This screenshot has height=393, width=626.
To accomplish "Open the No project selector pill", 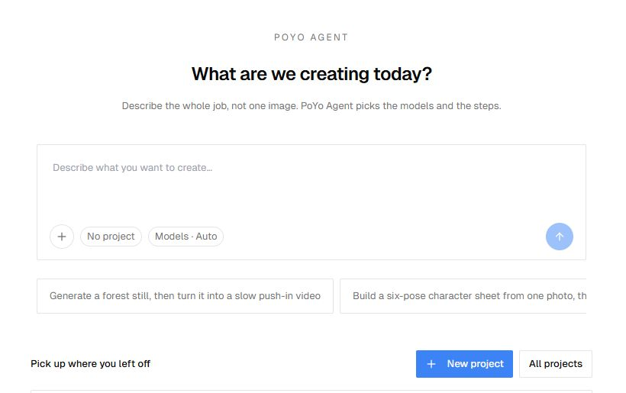I will (111, 237).
